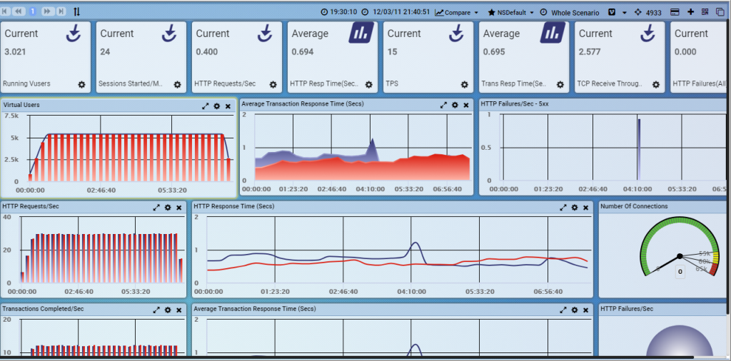This screenshot has height=361, width=731.
Task: Click the plus icon to add a widget
Action: click(691, 12)
